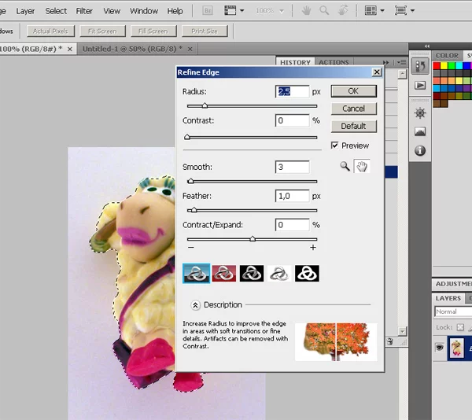Image resolution: width=472 pixels, height=420 pixels.
Task: Switch to the Actions panel tab
Action: (334, 62)
